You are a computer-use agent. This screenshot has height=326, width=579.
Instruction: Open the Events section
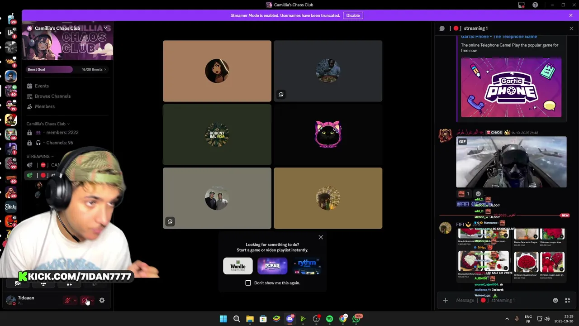[42, 86]
